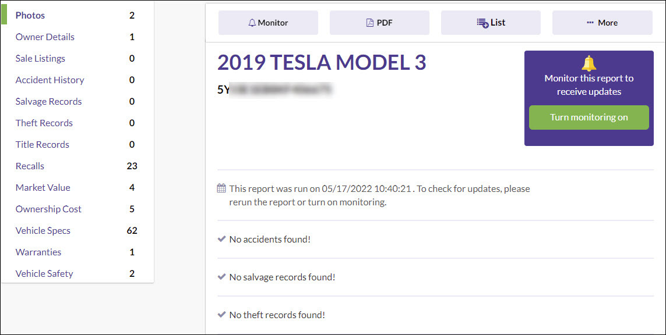Click the calendar icon beside report date
Viewport: 666px width, 335px height.
pyautogui.click(x=221, y=188)
